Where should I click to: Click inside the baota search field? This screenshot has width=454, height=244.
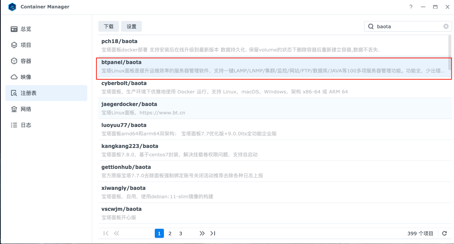tap(408, 26)
